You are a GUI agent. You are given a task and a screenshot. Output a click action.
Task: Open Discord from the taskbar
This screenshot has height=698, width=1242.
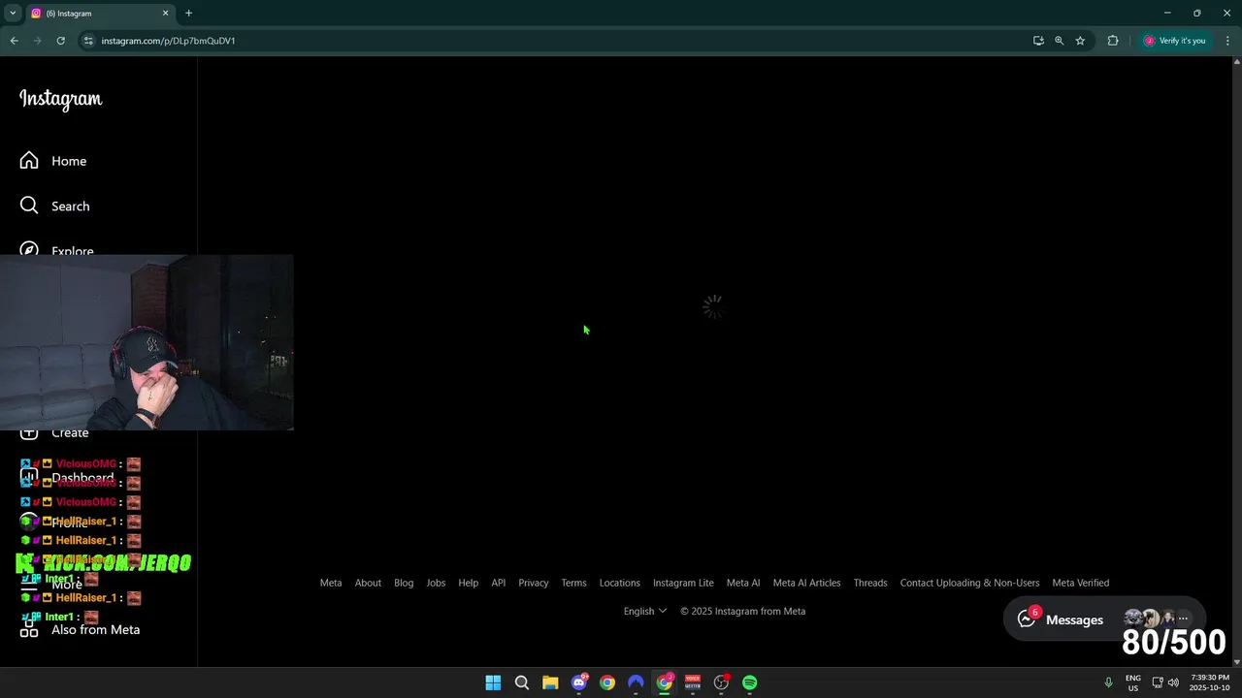pos(579,682)
